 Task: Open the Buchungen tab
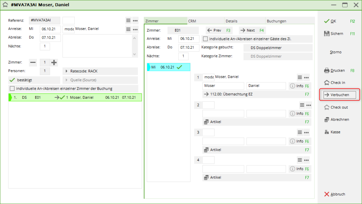276,21
